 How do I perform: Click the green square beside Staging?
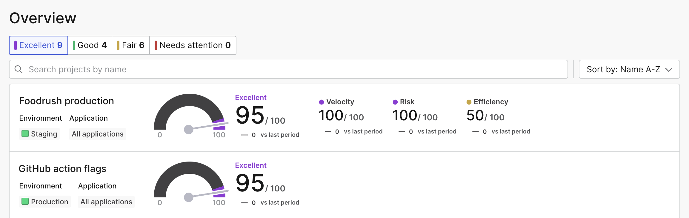(x=25, y=133)
